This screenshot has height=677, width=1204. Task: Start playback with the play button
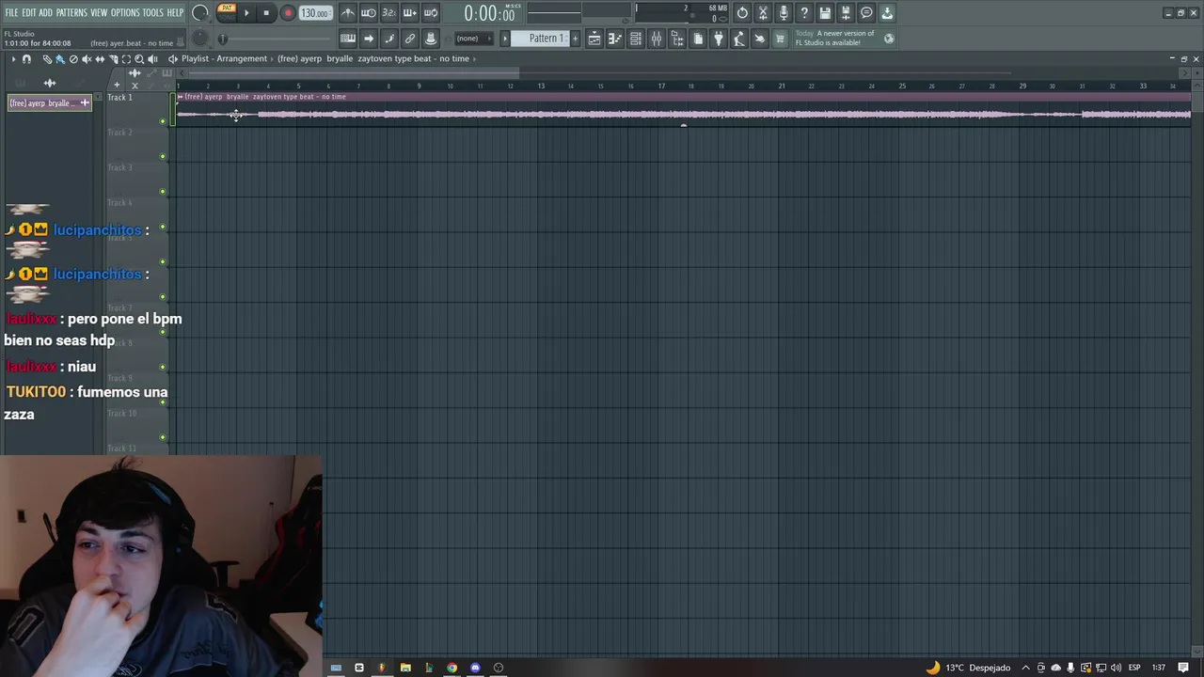(246, 13)
